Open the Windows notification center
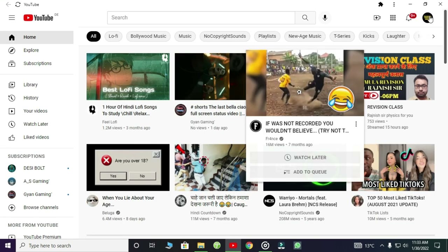The image size is (448, 252). pos(437,246)
